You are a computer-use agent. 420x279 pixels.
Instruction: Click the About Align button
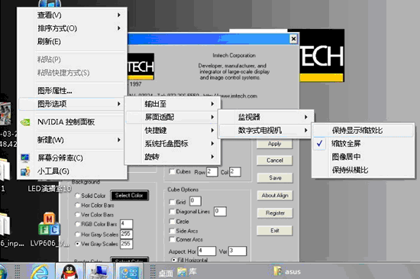275,196
